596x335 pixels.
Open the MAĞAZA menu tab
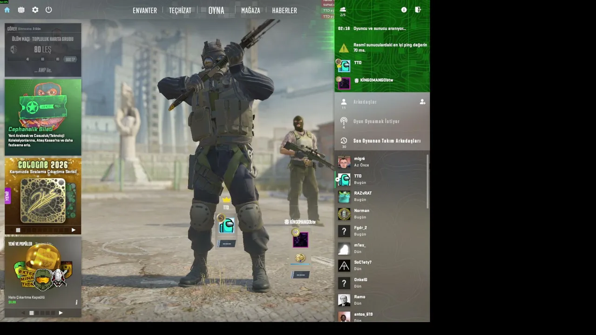[x=251, y=10]
